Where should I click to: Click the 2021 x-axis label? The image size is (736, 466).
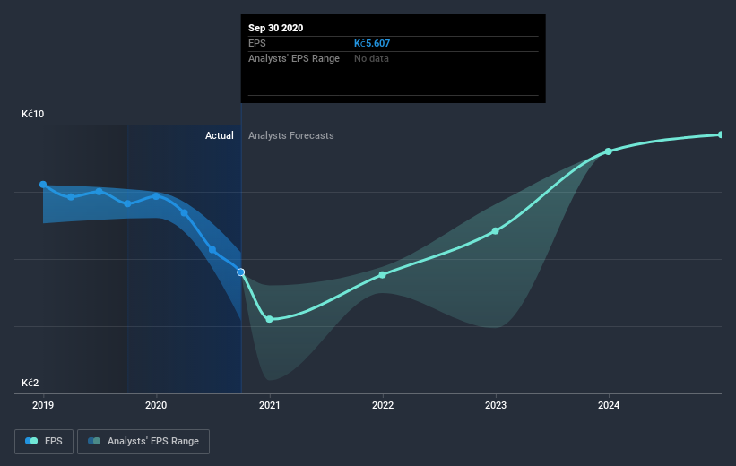[x=269, y=406]
